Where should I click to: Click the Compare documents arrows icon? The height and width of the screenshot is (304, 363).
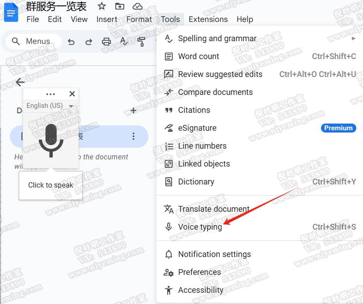[169, 92]
